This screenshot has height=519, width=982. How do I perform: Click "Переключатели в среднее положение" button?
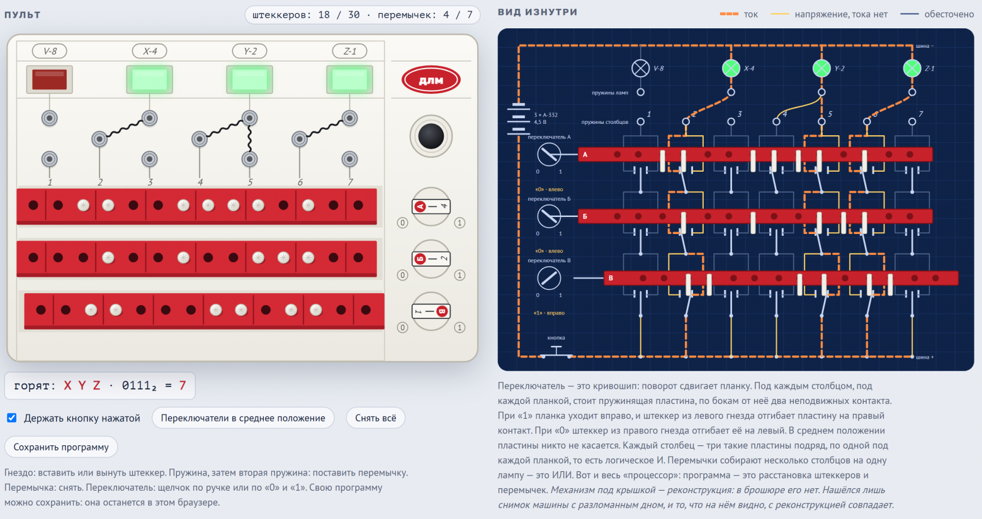[243, 418]
